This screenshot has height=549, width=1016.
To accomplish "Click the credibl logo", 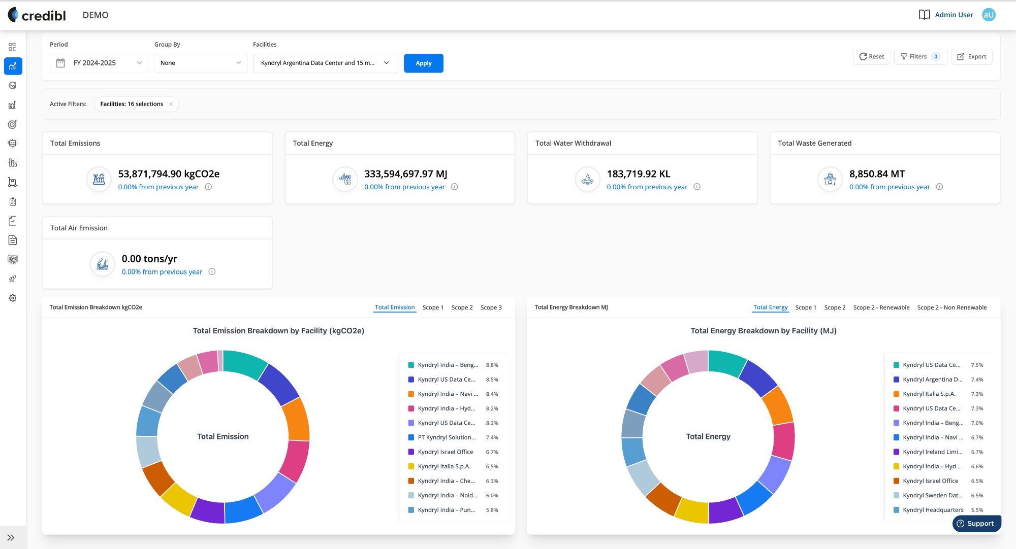I will [37, 15].
